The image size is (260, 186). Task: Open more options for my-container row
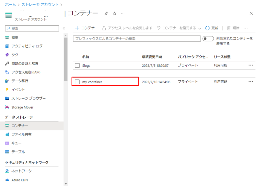[x=251, y=82]
